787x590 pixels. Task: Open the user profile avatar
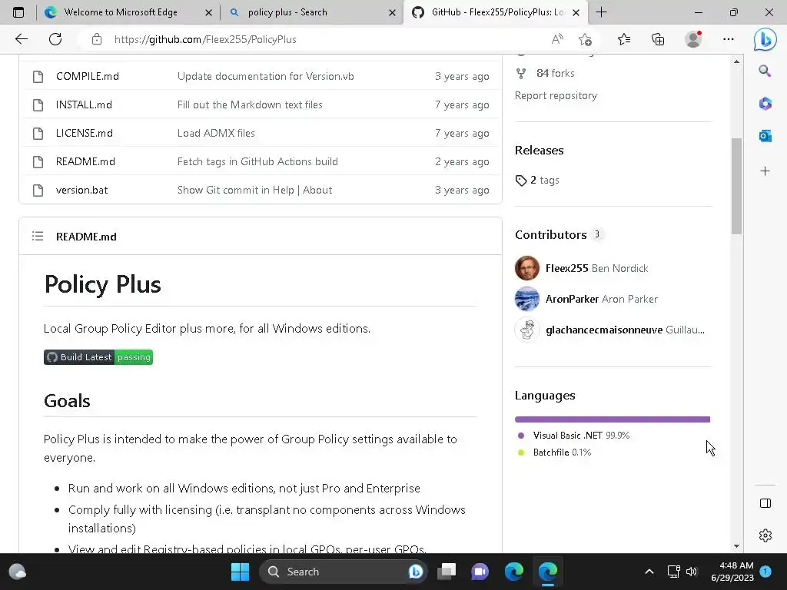coord(693,39)
